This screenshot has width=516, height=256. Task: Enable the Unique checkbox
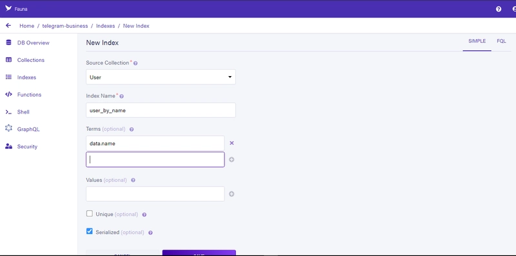pos(90,213)
